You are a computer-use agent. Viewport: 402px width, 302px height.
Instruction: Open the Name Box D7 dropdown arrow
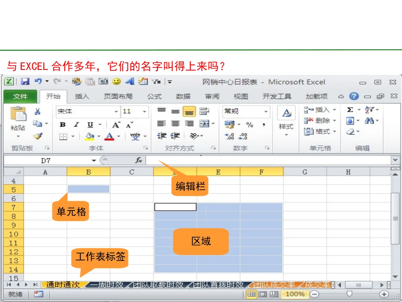[x=94, y=161]
